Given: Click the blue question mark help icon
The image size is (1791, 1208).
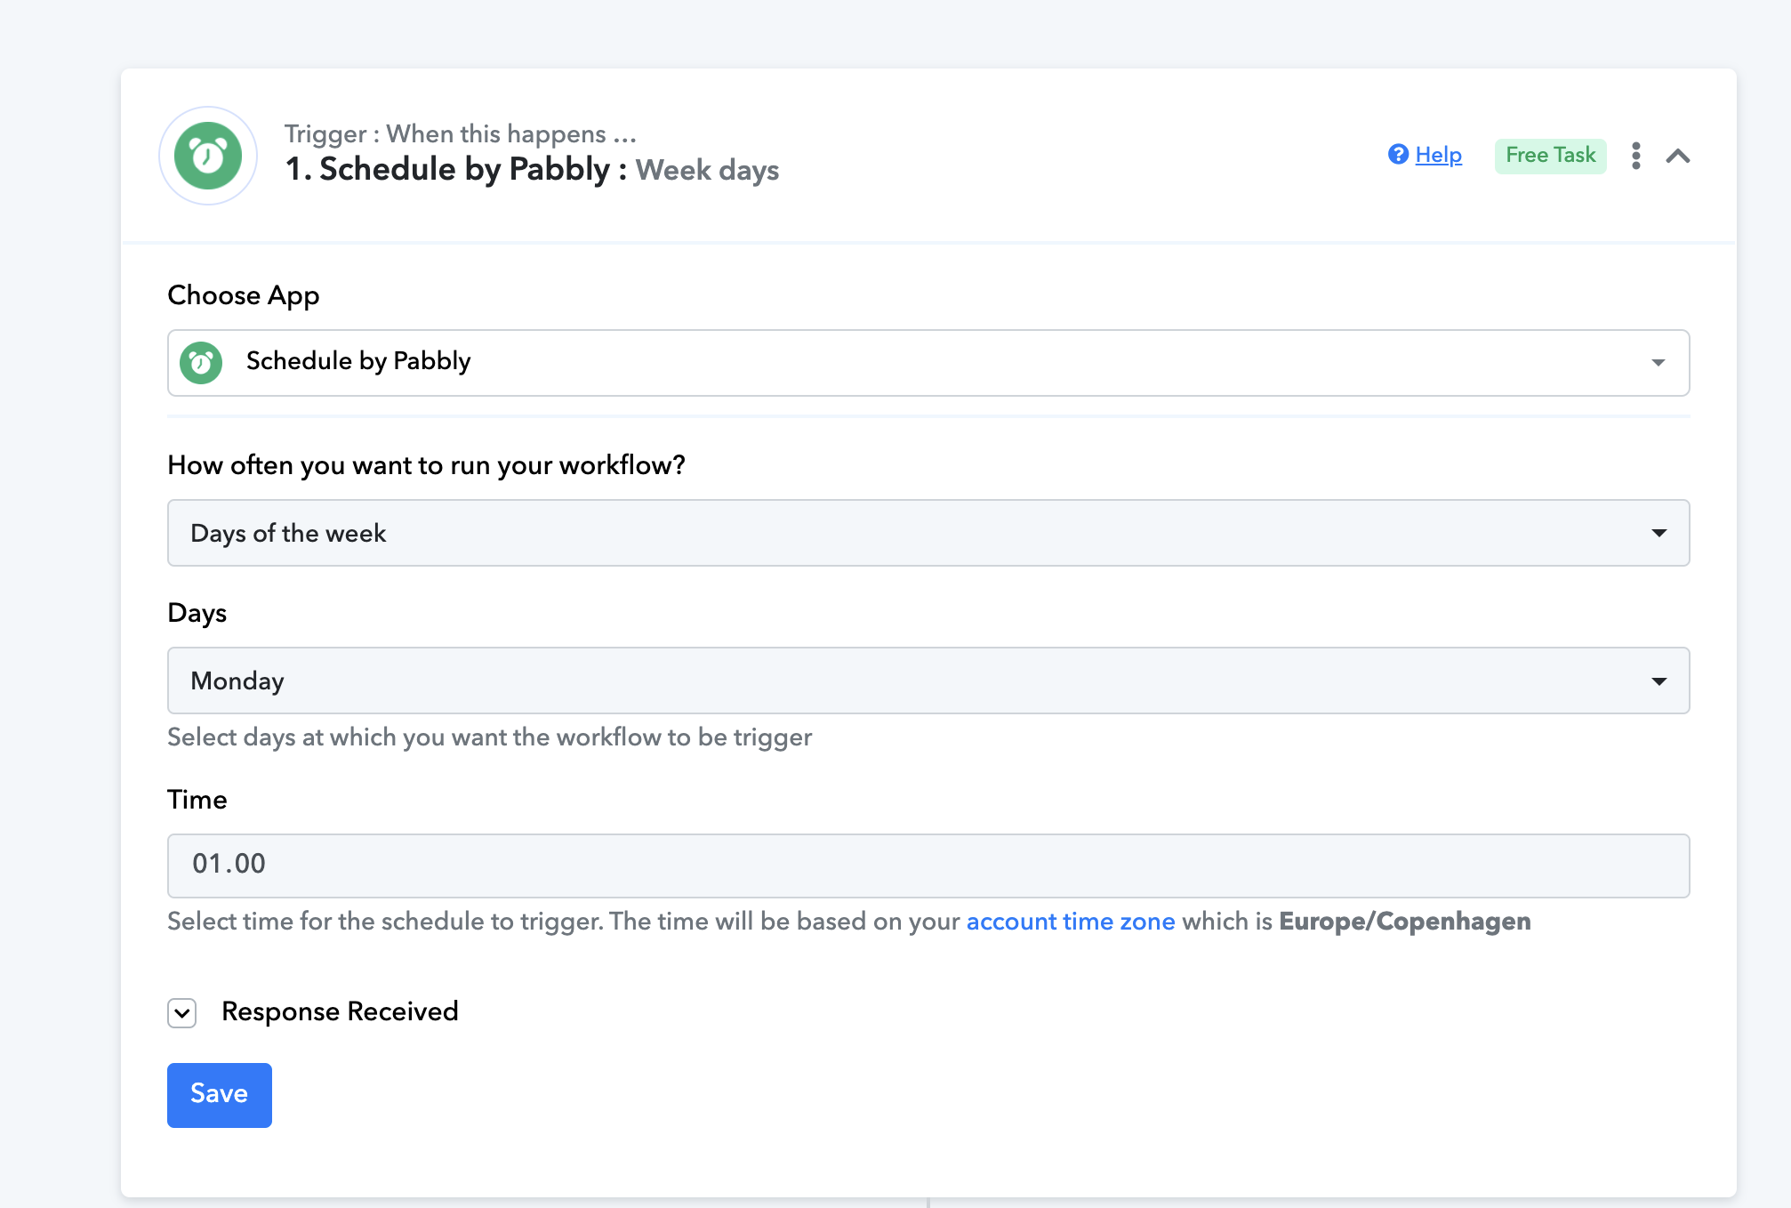Looking at the screenshot, I should coord(1398,155).
